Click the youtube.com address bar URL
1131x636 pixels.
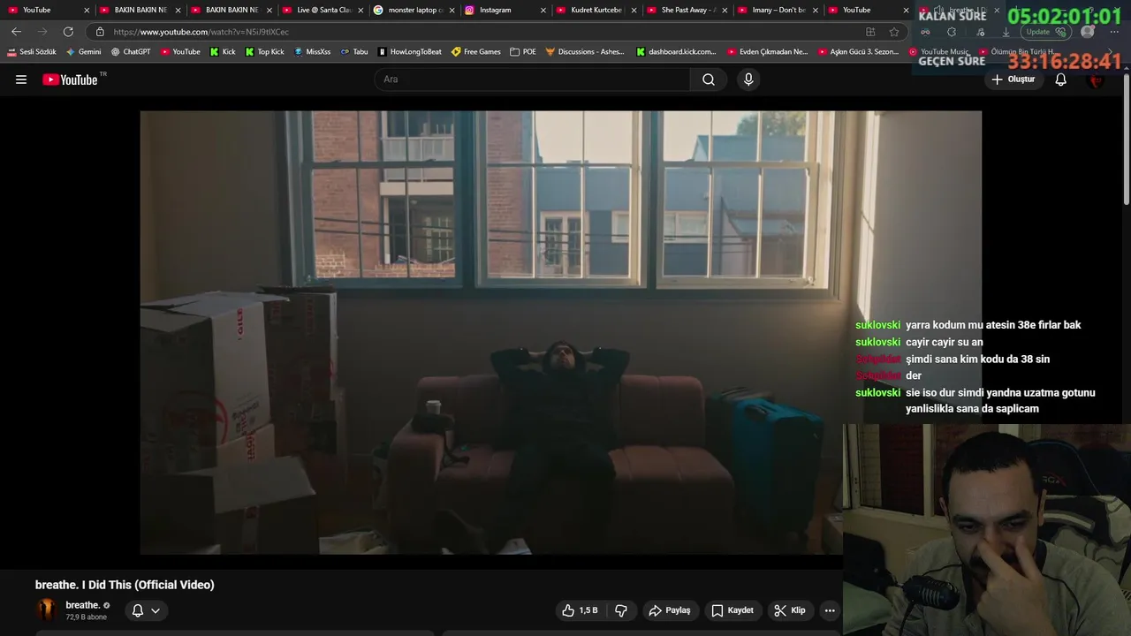[201, 32]
